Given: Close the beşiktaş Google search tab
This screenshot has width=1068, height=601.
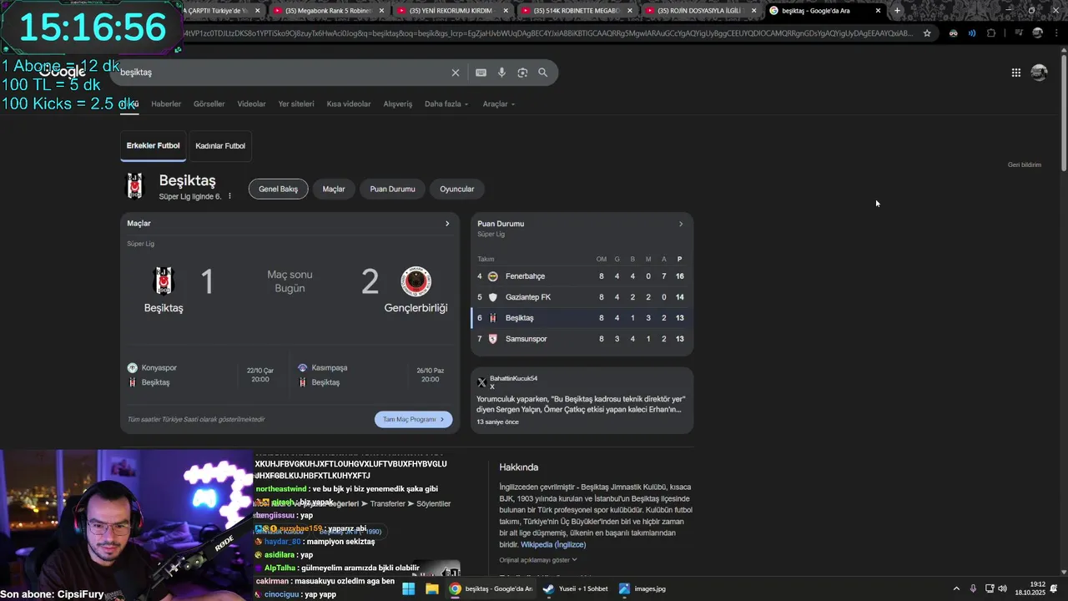Looking at the screenshot, I should click(x=878, y=11).
